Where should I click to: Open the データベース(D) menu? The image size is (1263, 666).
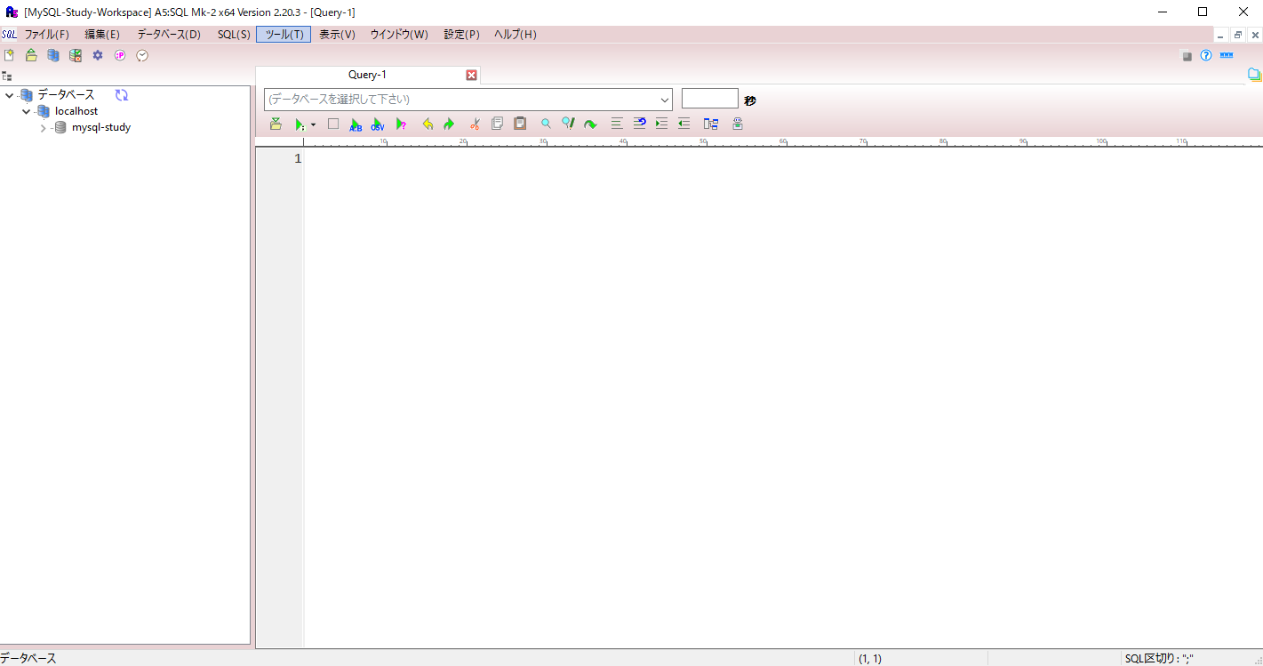(x=169, y=35)
